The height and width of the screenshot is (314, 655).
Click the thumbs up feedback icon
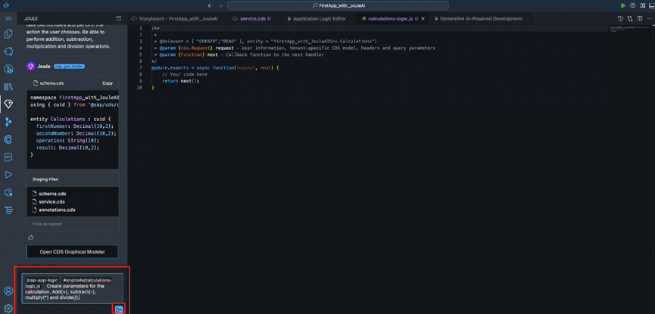point(31,237)
